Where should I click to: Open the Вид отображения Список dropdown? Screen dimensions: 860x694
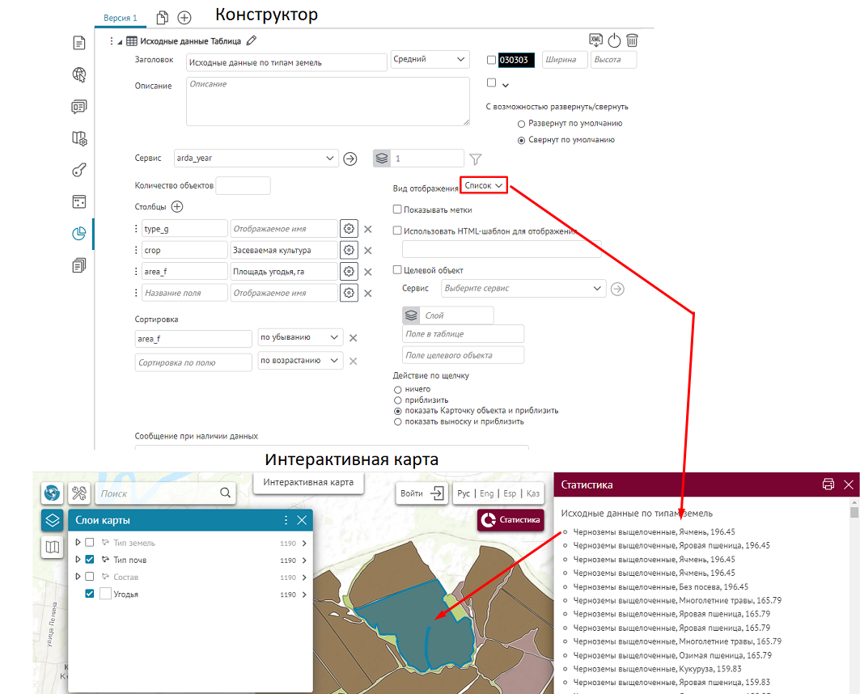(484, 185)
